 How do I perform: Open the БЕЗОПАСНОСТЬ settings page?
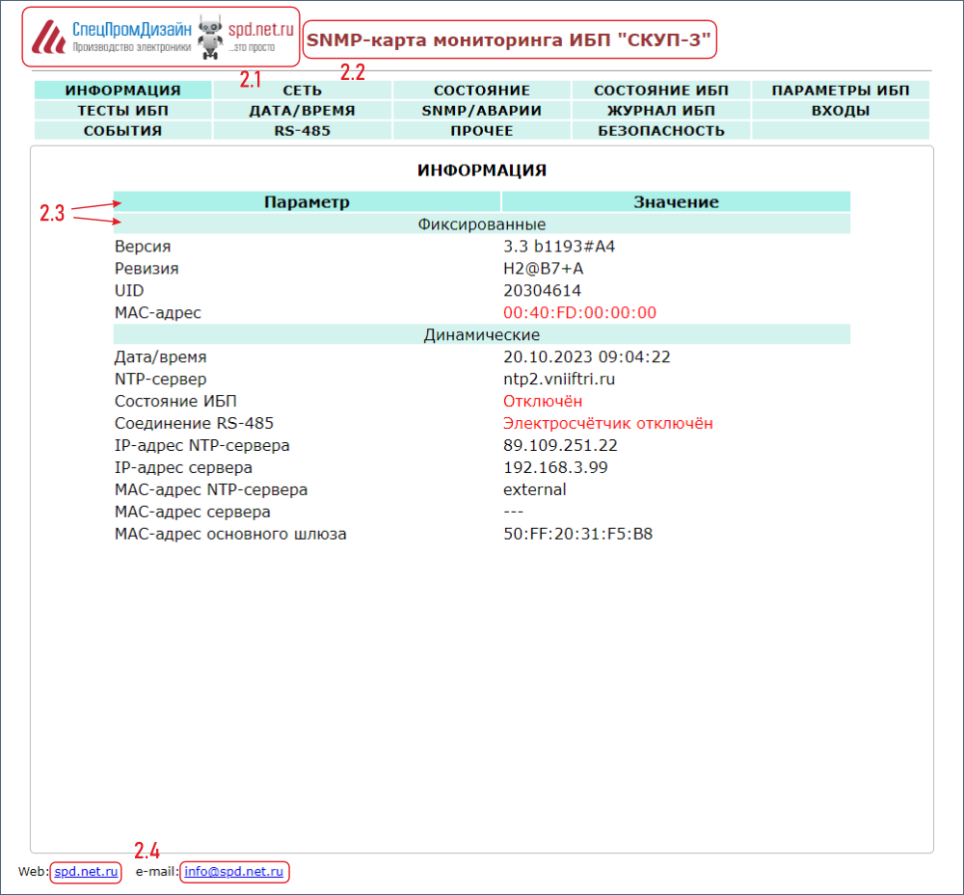click(660, 131)
